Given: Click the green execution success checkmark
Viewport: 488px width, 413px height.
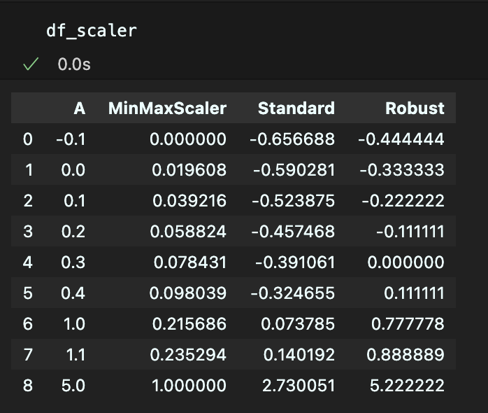Looking at the screenshot, I should click(31, 64).
